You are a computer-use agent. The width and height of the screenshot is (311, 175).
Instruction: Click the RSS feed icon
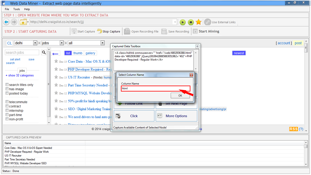(x=294, y=129)
